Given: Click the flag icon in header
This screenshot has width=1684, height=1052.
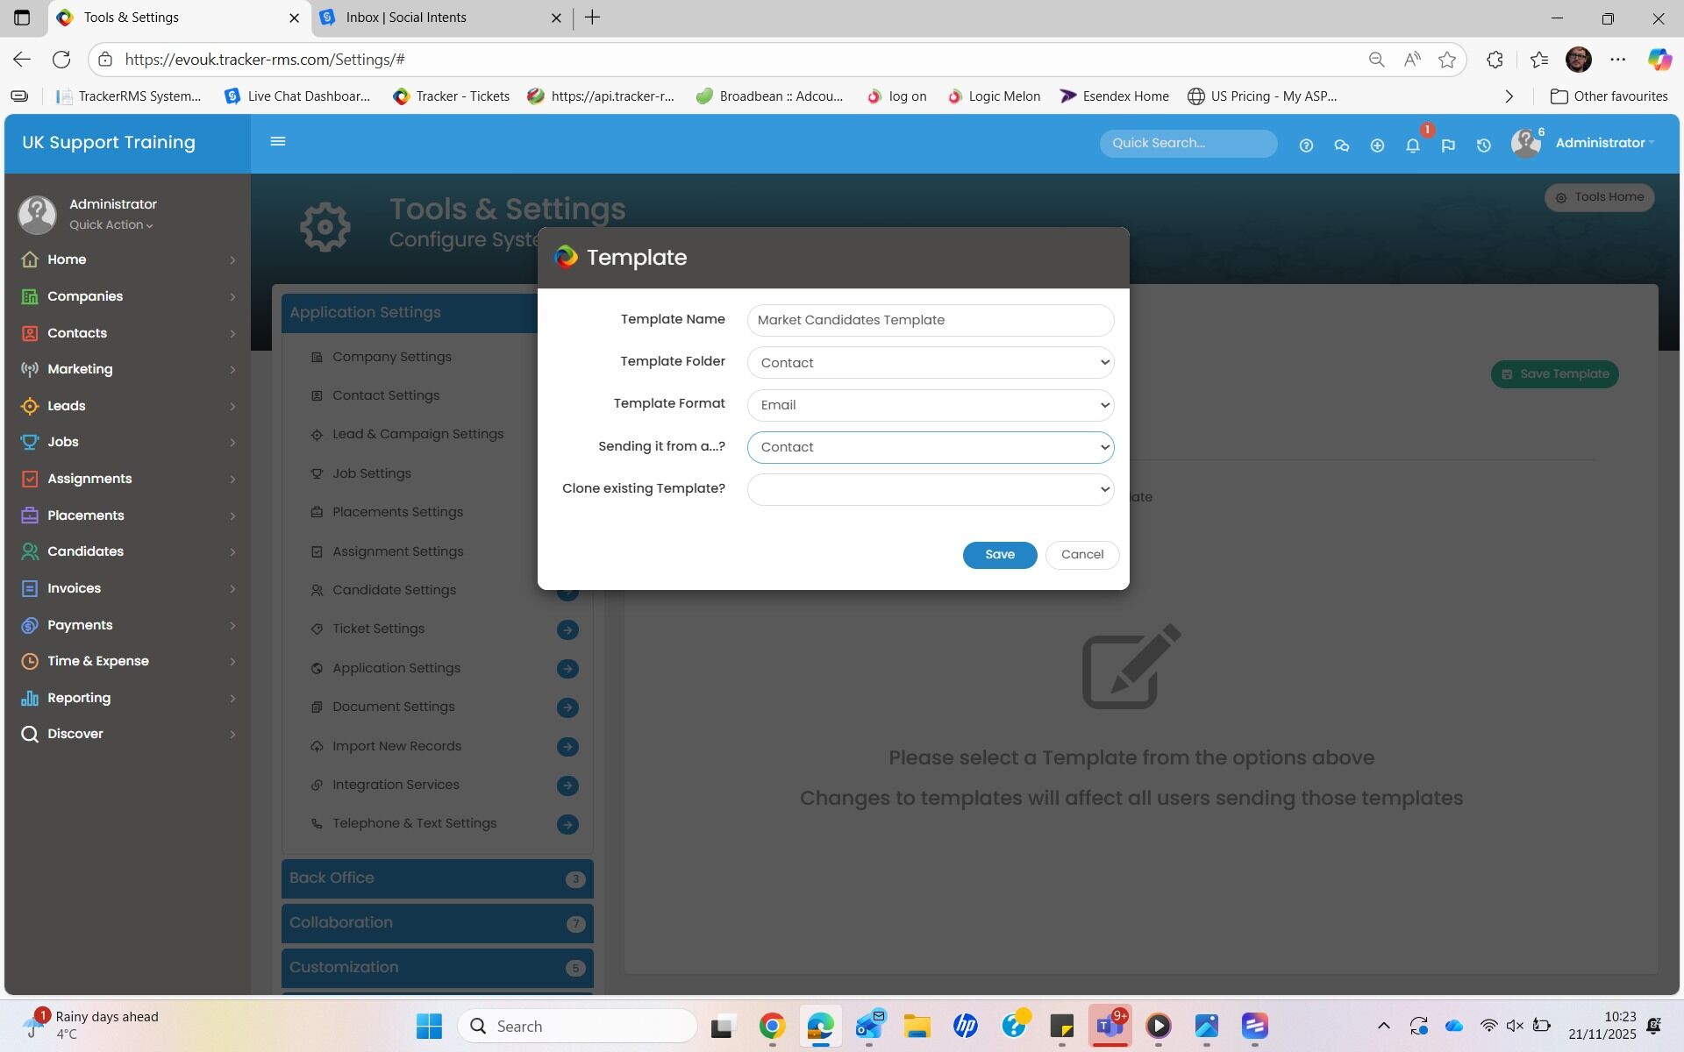Looking at the screenshot, I should pyautogui.click(x=1448, y=146).
